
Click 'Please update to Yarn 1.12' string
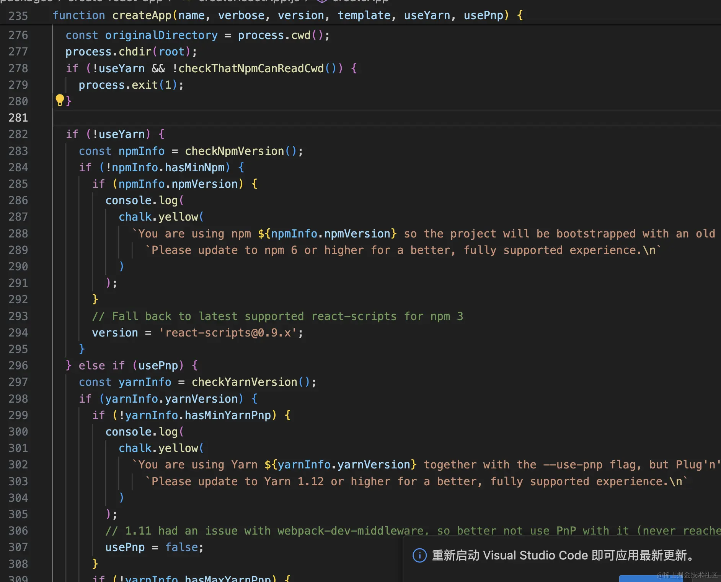[416, 481]
